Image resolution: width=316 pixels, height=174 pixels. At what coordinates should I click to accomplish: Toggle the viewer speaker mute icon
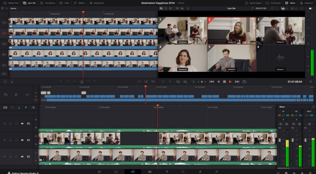(310, 8)
